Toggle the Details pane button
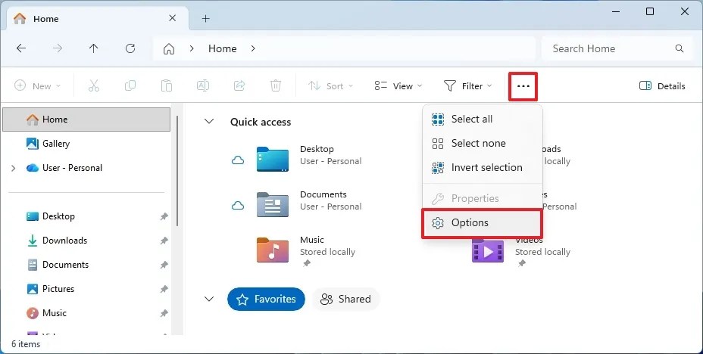The width and height of the screenshot is (703, 354). point(662,86)
